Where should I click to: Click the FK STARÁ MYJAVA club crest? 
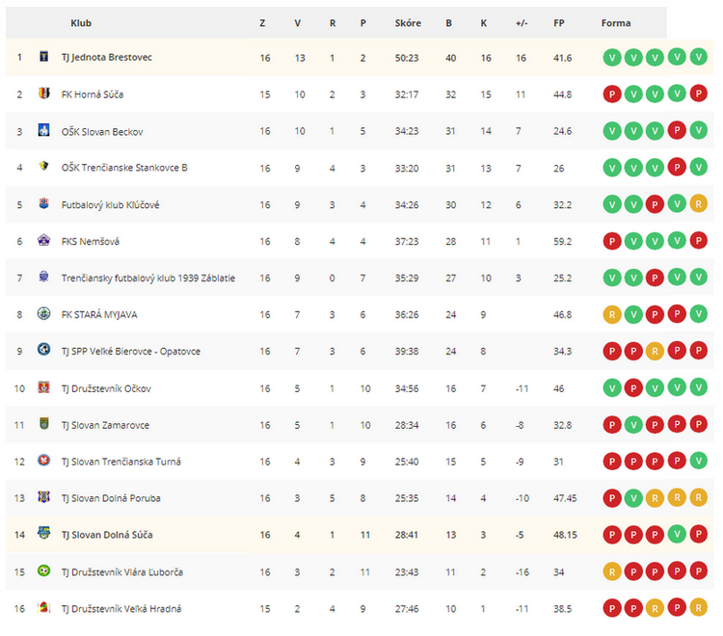(43, 314)
